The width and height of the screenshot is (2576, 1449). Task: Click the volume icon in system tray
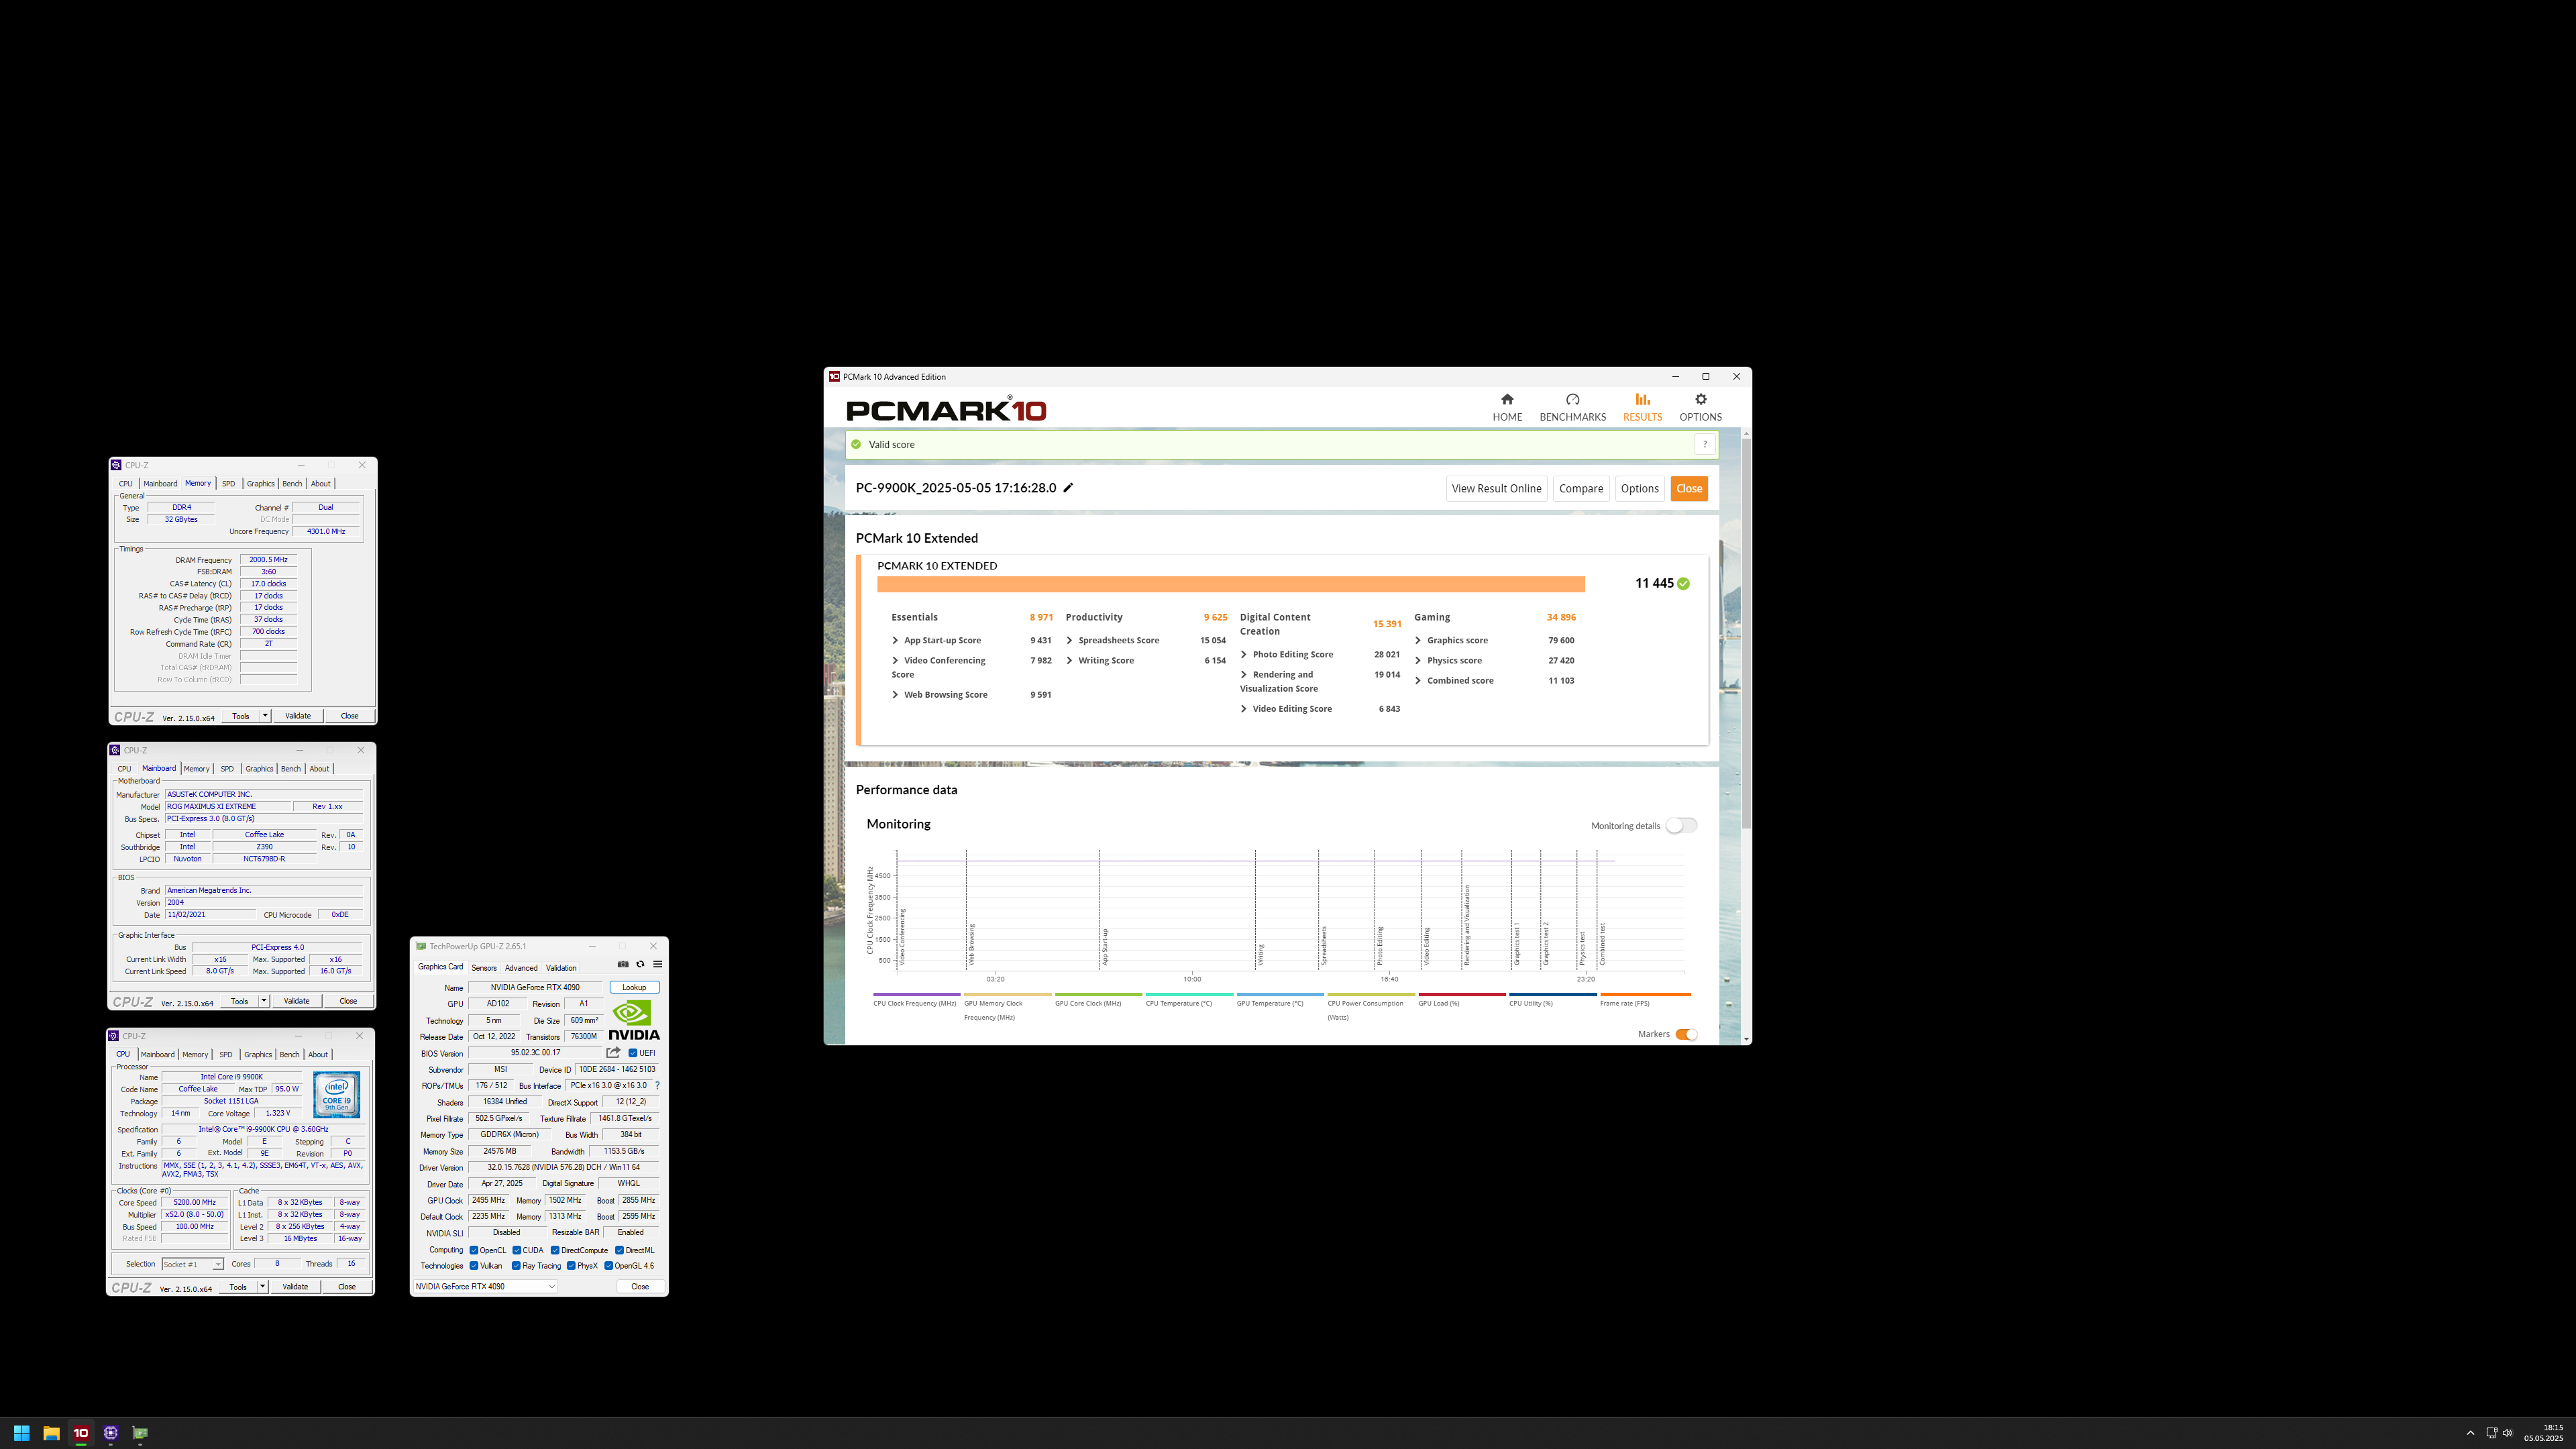[2508, 1433]
